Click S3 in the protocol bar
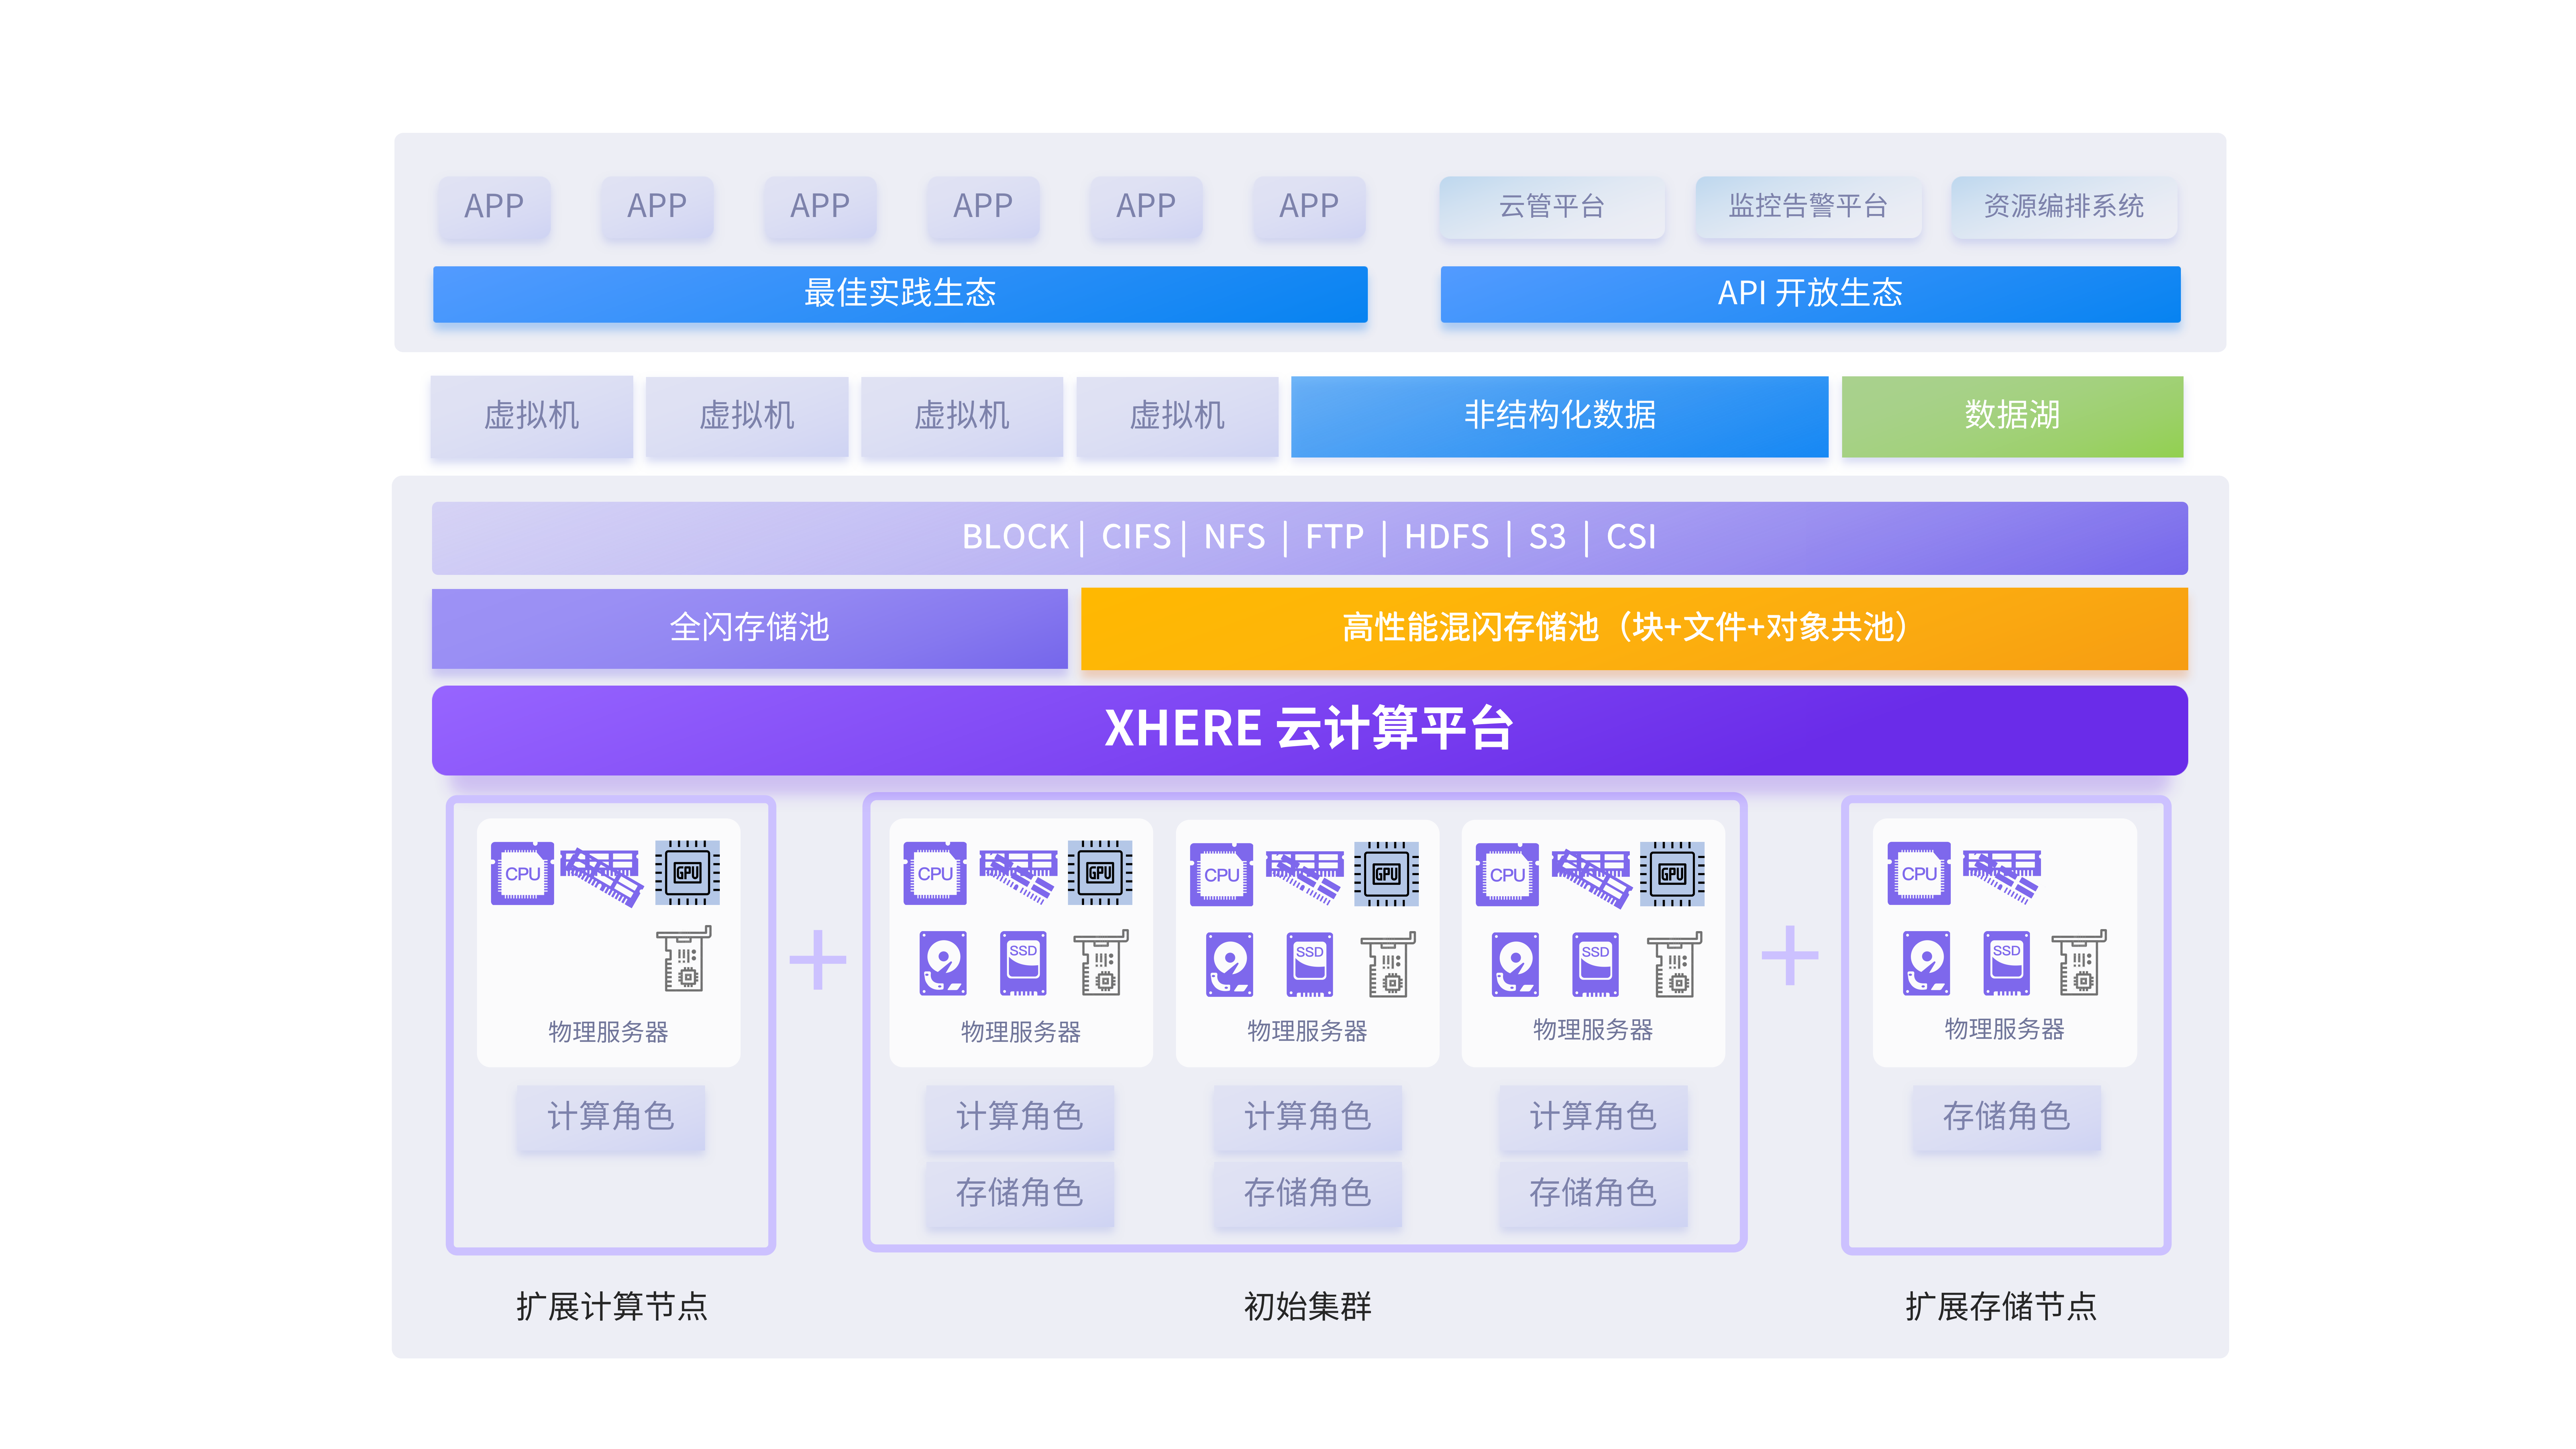 (1547, 537)
